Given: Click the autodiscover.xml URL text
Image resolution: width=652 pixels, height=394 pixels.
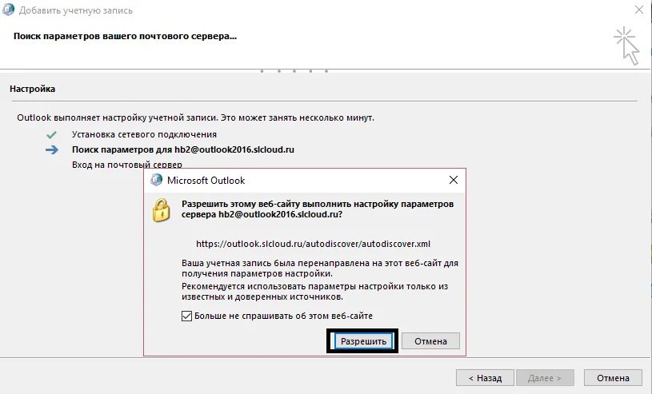Looking at the screenshot, I should (x=313, y=244).
